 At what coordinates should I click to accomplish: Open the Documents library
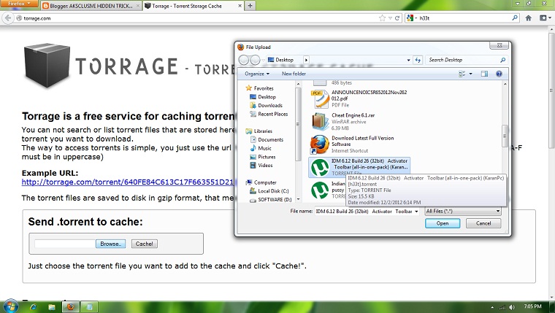(x=267, y=139)
